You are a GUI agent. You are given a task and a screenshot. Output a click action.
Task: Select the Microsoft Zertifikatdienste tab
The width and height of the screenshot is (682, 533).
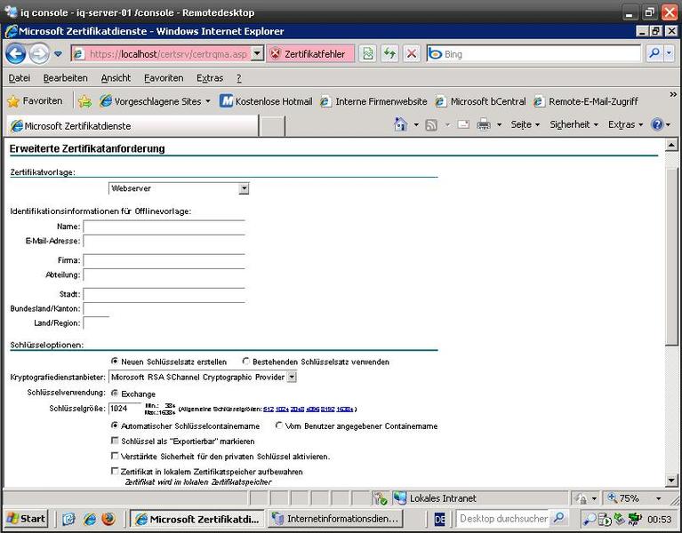point(132,126)
